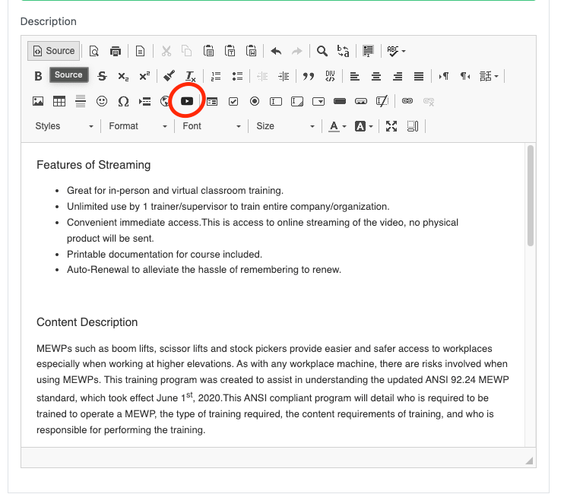Toggle Strikethrough formatting
564x494 pixels.
pyautogui.click(x=102, y=76)
